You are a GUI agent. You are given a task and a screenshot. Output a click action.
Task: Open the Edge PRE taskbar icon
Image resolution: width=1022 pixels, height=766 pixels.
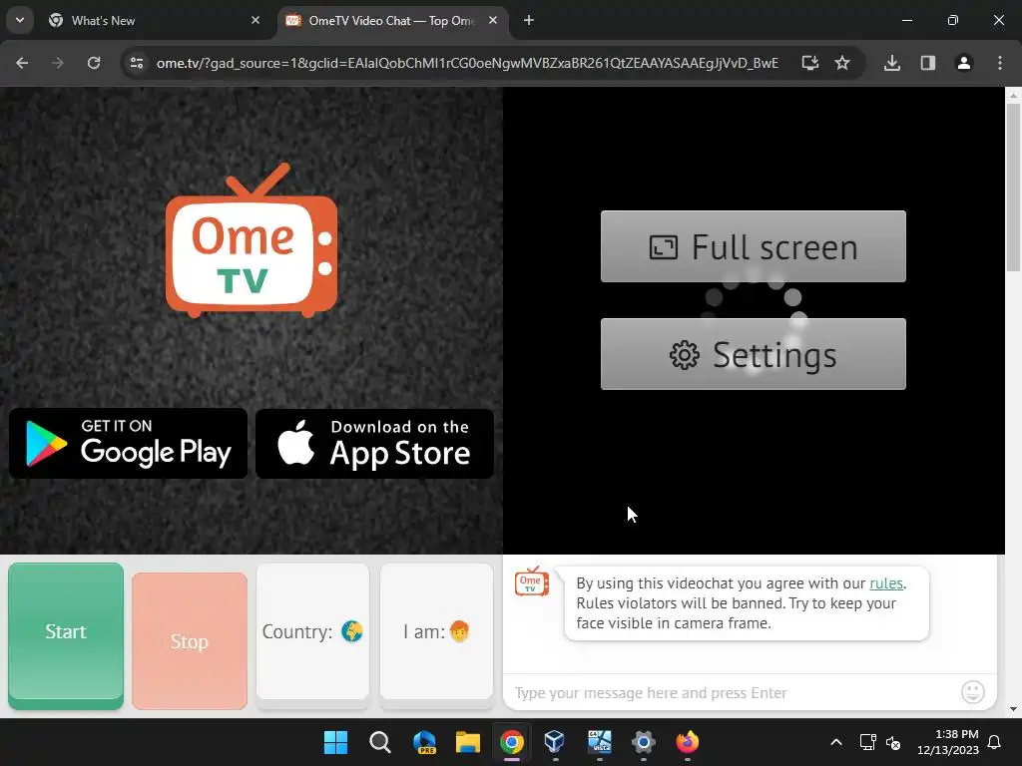424,742
